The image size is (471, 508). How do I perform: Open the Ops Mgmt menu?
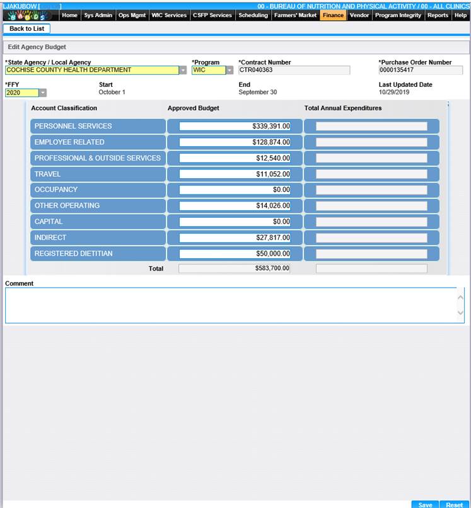(132, 15)
